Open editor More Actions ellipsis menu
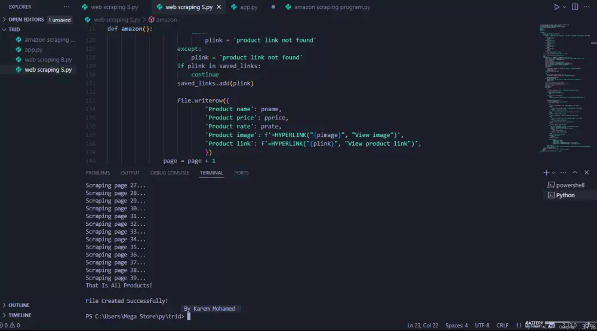The height and width of the screenshot is (331, 597). pos(586,7)
